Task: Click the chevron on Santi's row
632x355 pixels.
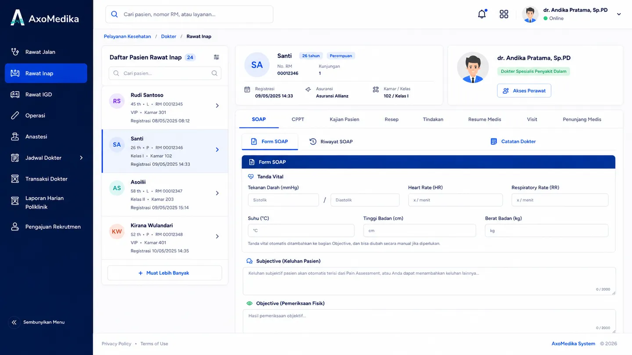Action: pos(217,149)
